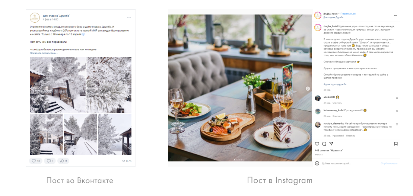
Task: Open the VK post comments bubble
Action: tap(50, 161)
